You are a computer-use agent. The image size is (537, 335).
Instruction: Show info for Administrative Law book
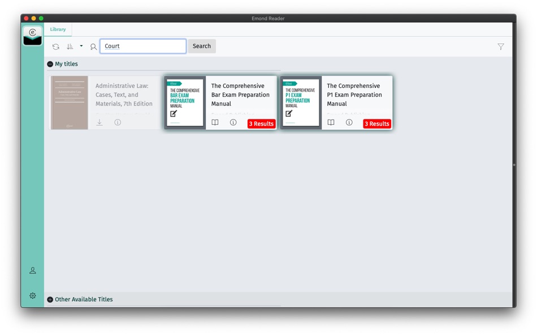(118, 122)
